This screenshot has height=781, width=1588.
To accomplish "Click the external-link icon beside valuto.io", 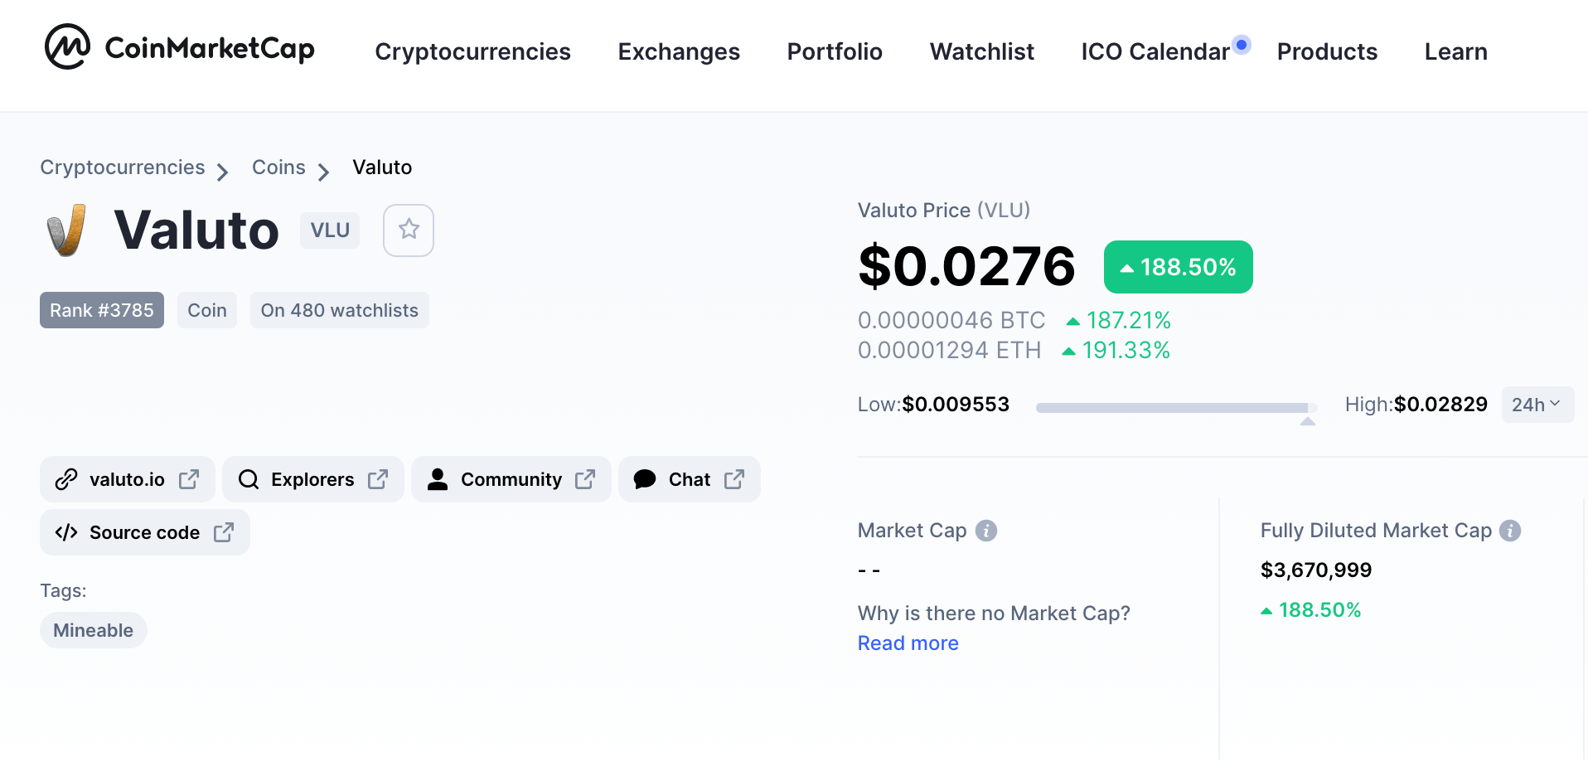I will point(189,479).
